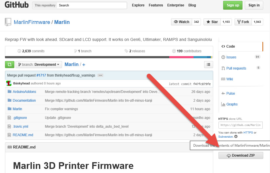Click the HTTPS clone protocol link

pyautogui.click(x=248, y=133)
